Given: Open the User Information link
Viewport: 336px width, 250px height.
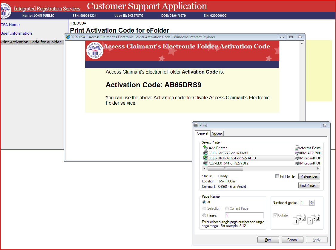Looking at the screenshot, I should (x=16, y=33).
